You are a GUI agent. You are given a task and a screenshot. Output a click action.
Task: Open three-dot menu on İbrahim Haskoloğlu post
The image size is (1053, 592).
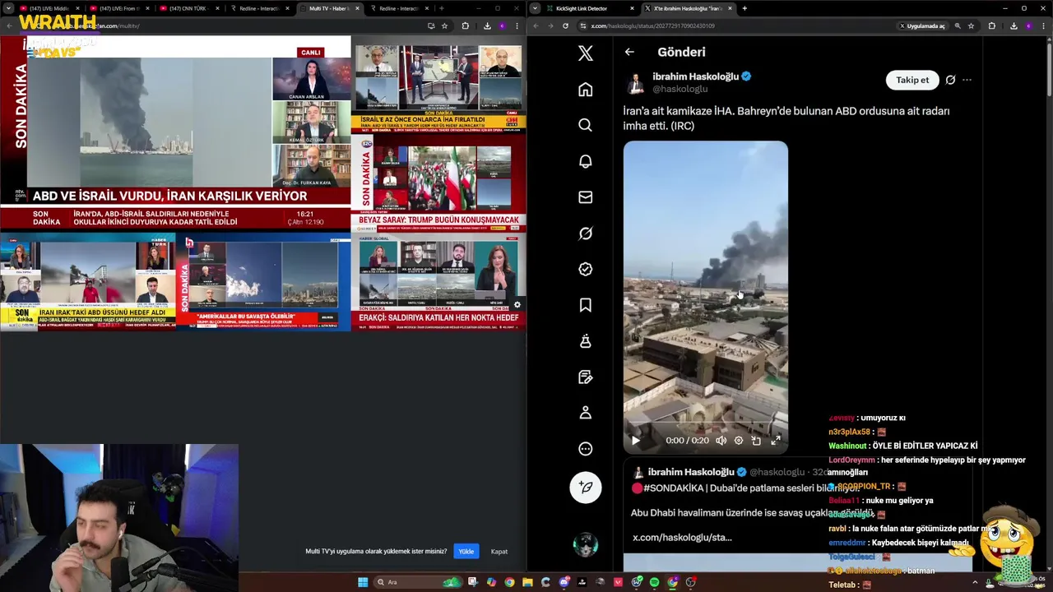click(967, 80)
